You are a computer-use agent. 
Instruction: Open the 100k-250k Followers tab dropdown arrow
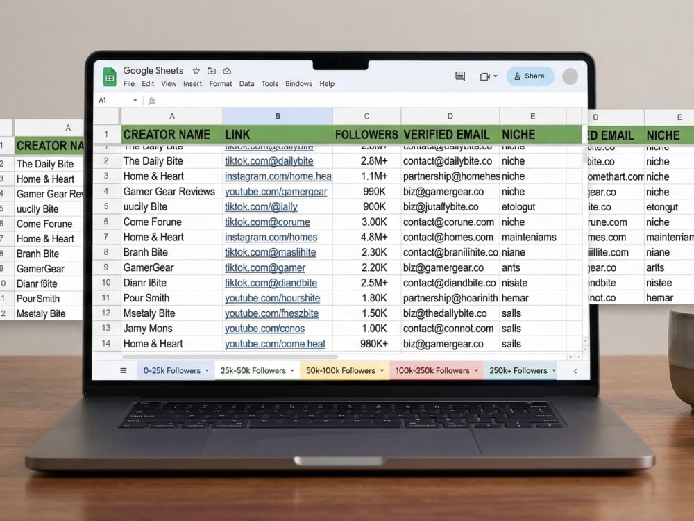476,371
